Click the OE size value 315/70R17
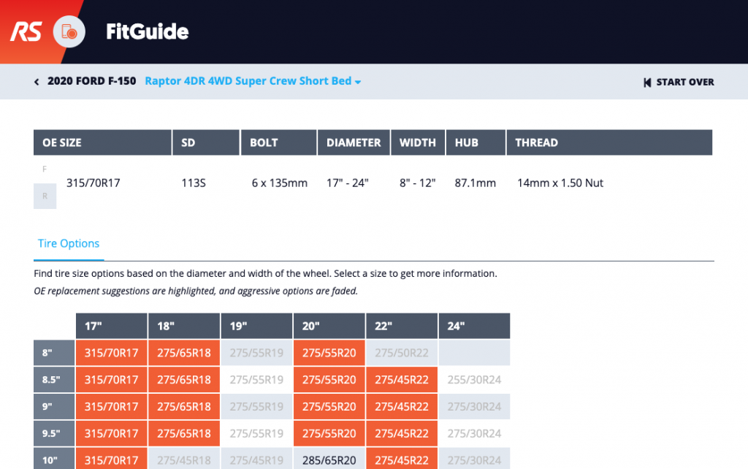 tap(93, 183)
